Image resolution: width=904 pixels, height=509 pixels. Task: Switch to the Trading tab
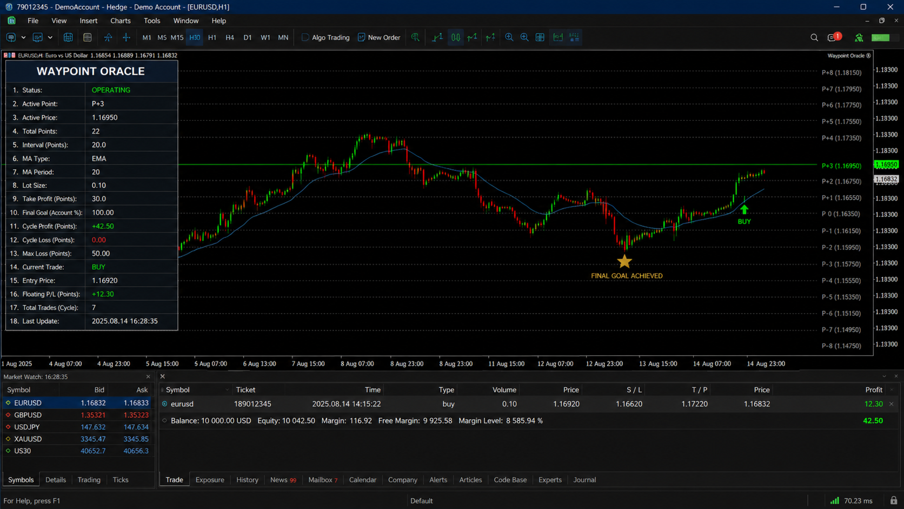point(89,480)
